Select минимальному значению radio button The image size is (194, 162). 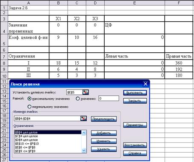point(29,107)
